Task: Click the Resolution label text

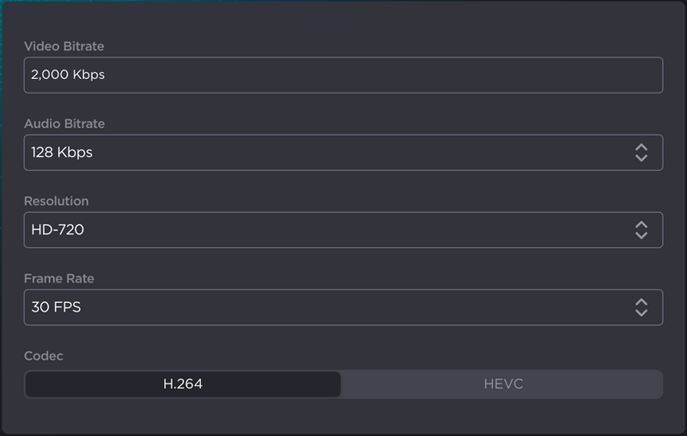Action: (57, 201)
